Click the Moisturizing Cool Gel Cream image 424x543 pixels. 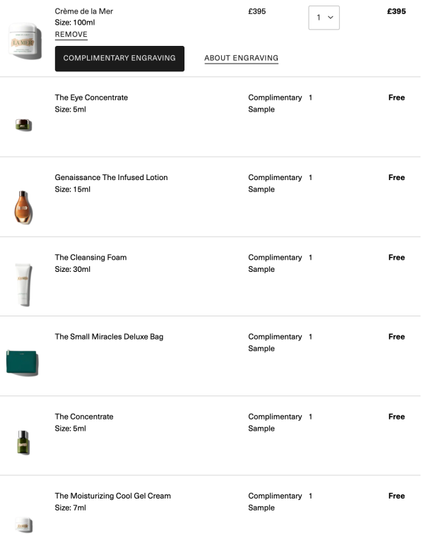pyautogui.click(x=23, y=524)
